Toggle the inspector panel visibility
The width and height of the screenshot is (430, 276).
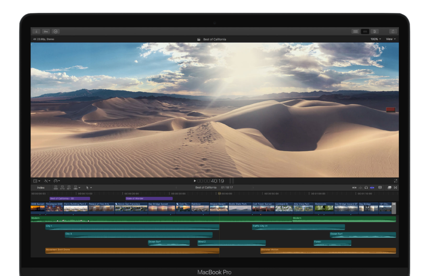[x=375, y=32]
